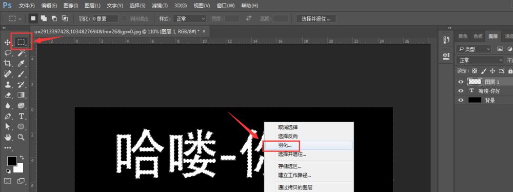This screenshot has height=192, width=513.
Task: Select the Sponge tool
Action: pos(21,106)
